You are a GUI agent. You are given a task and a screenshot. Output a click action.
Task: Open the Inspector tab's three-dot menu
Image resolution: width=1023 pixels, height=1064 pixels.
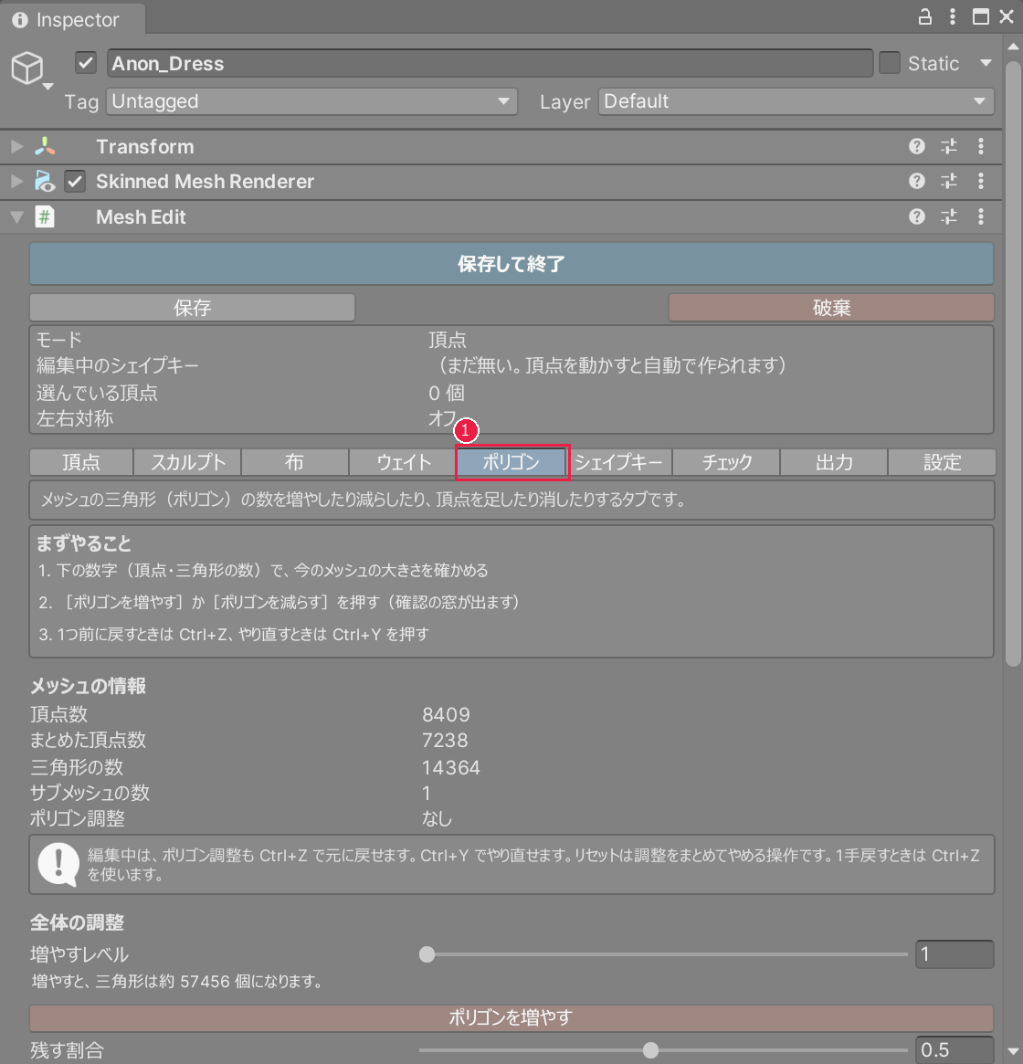pos(953,16)
